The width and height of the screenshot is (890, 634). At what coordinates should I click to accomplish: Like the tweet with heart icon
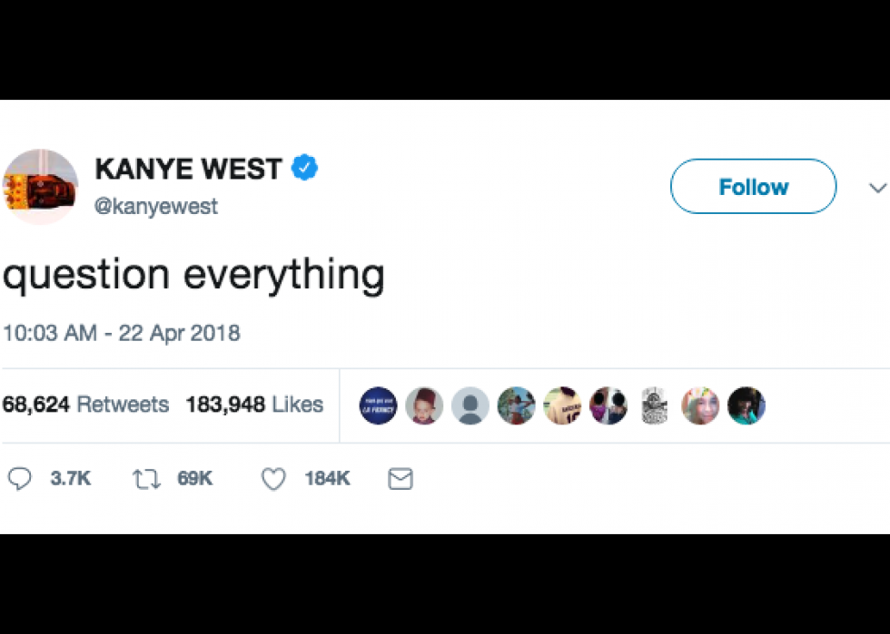[x=273, y=479]
